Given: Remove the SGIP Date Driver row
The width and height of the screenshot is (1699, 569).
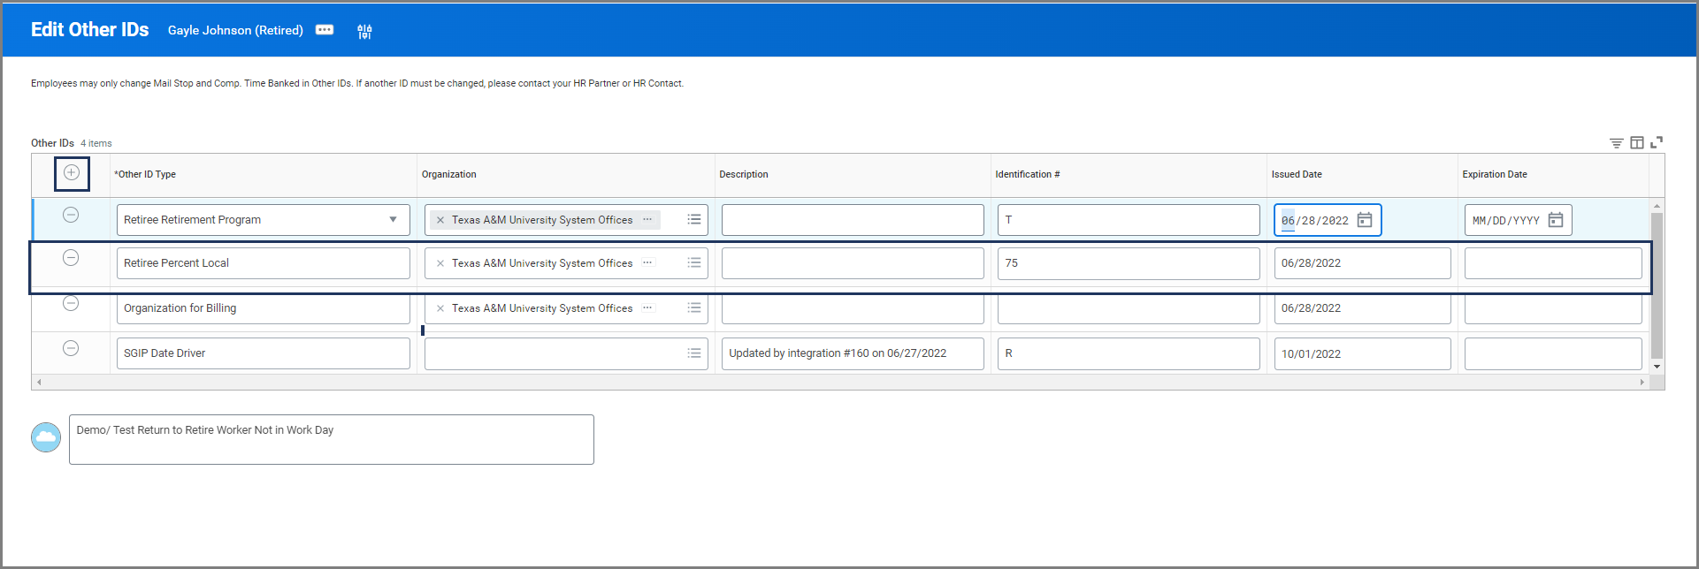Looking at the screenshot, I should [71, 348].
